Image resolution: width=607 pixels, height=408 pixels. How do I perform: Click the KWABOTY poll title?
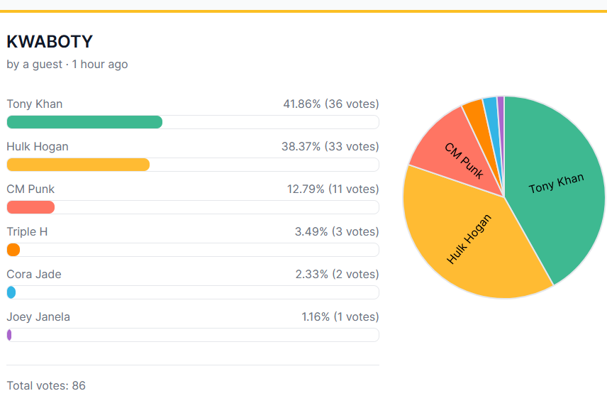click(x=50, y=42)
